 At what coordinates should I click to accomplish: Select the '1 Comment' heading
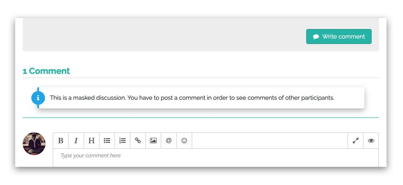46,71
